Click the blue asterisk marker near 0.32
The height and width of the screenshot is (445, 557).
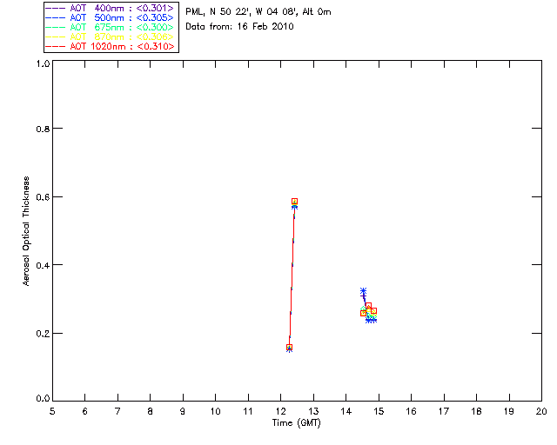coord(363,291)
